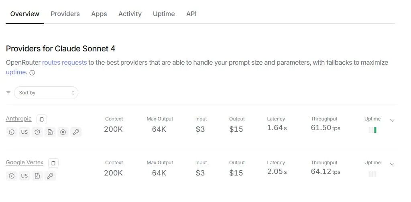The height and width of the screenshot is (202, 411).
Task: Click the filter icon beside Sort by
Action: [x=8, y=93]
